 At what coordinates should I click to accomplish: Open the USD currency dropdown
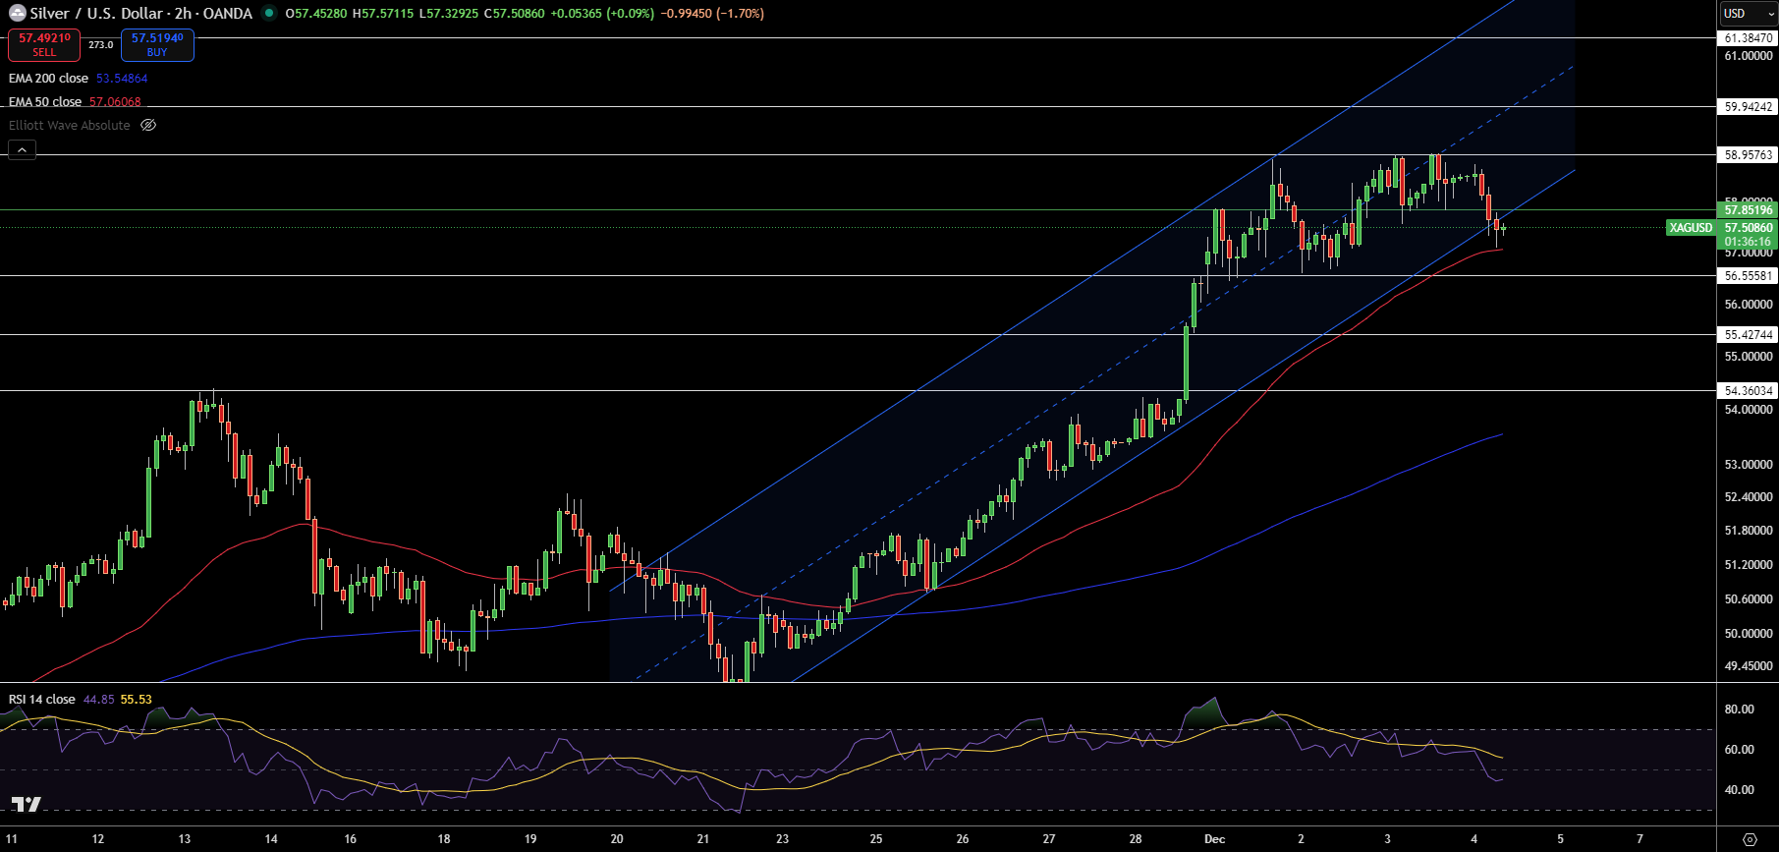(1746, 14)
